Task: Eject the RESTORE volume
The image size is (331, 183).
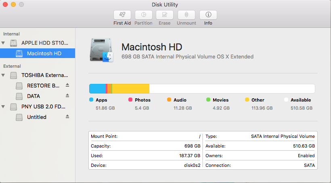Action: point(67,85)
